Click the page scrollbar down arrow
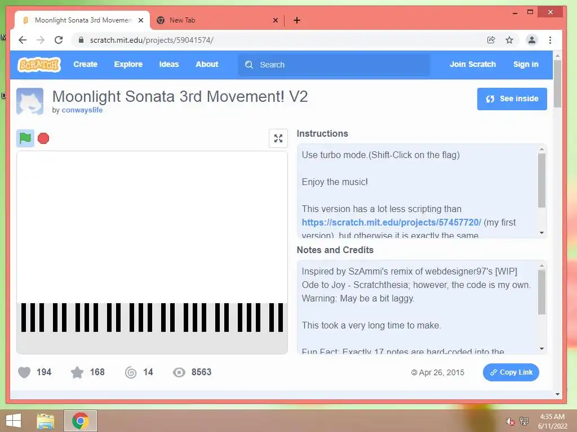577x432 pixels. tap(557, 394)
